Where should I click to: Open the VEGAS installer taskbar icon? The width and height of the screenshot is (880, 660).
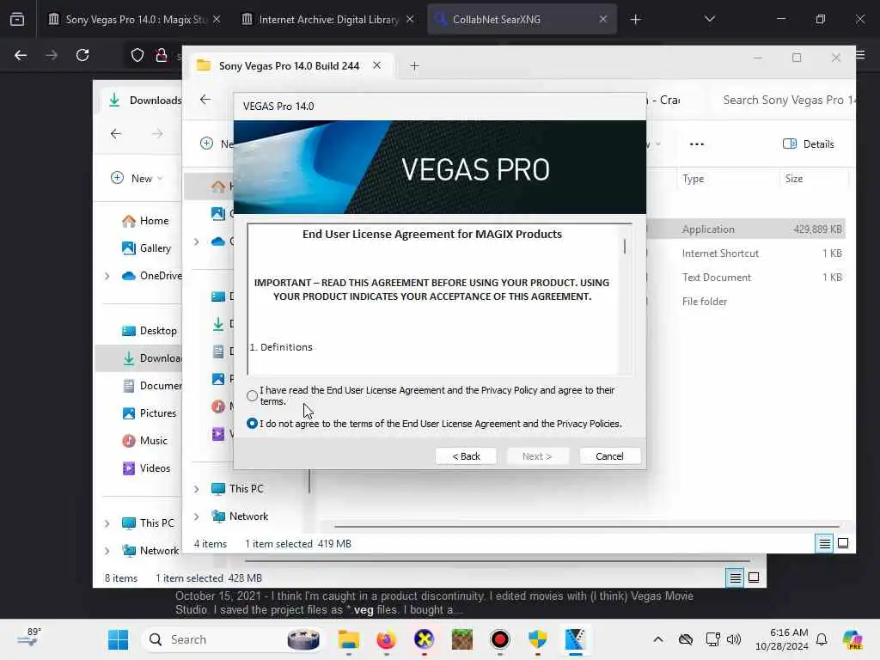click(x=575, y=639)
